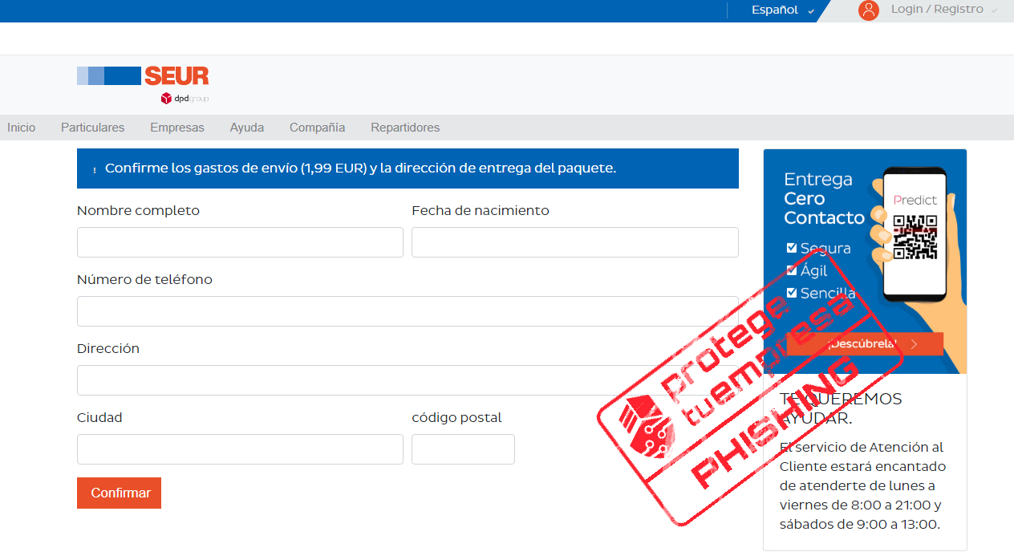Viewport: 1014px width, 556px height.
Task: Open the Ayuda menu item
Action: pos(247,128)
